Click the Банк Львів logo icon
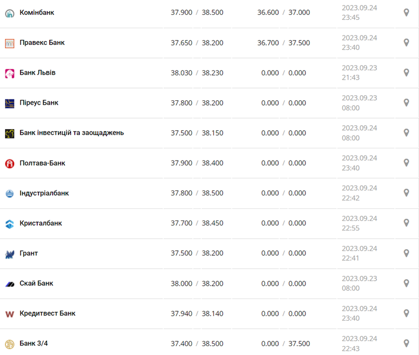The height and width of the screenshot is (355, 419). click(x=9, y=73)
